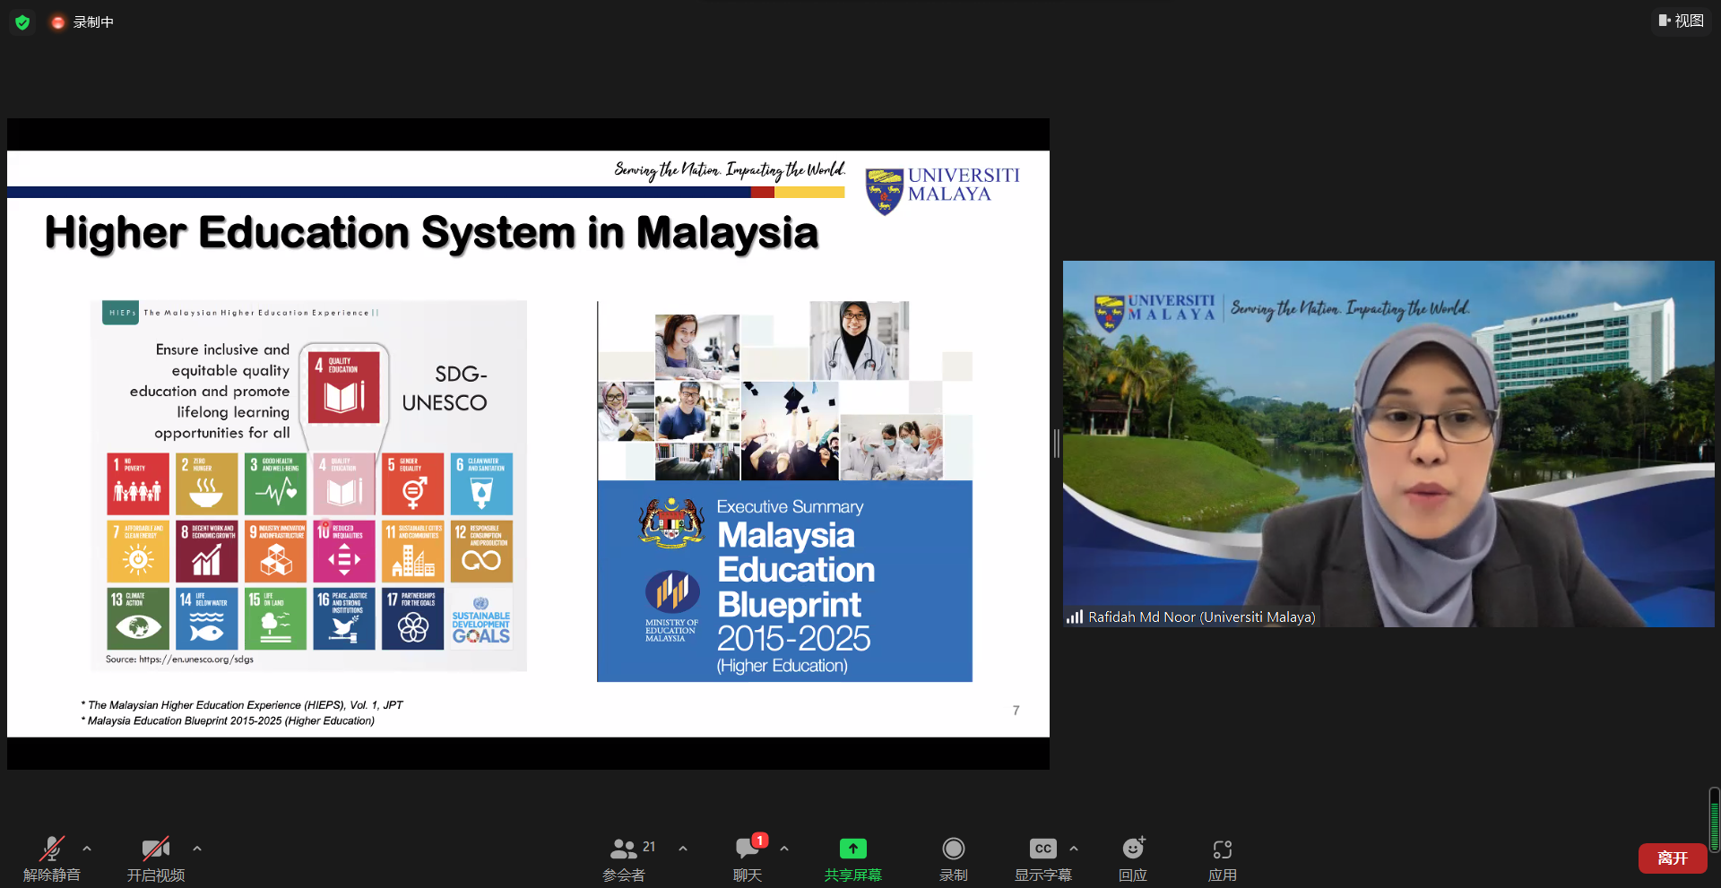Expand video options arrow beside 开启视频
The image size is (1721, 888).
coord(197,848)
